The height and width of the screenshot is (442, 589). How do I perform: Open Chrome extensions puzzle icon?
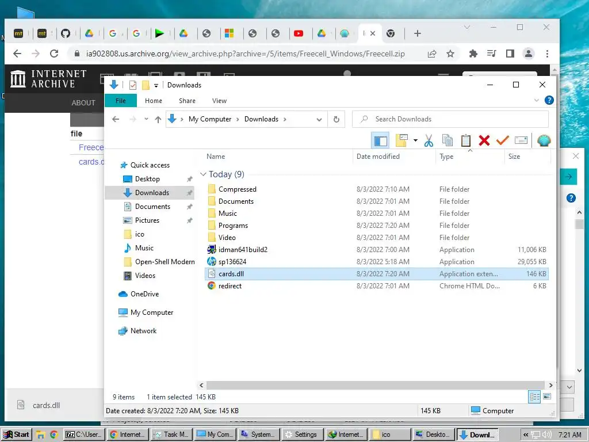point(473,54)
